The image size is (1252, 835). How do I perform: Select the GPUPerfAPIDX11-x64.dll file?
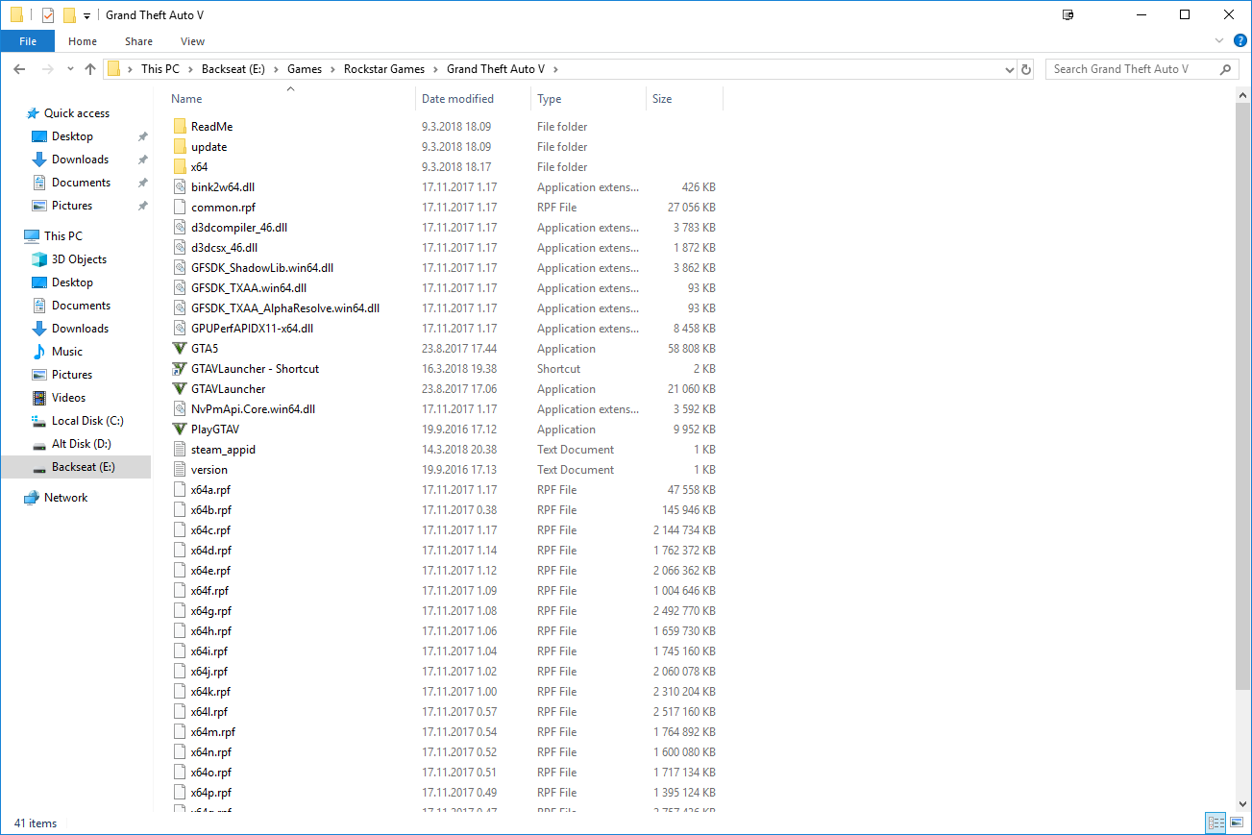(252, 329)
